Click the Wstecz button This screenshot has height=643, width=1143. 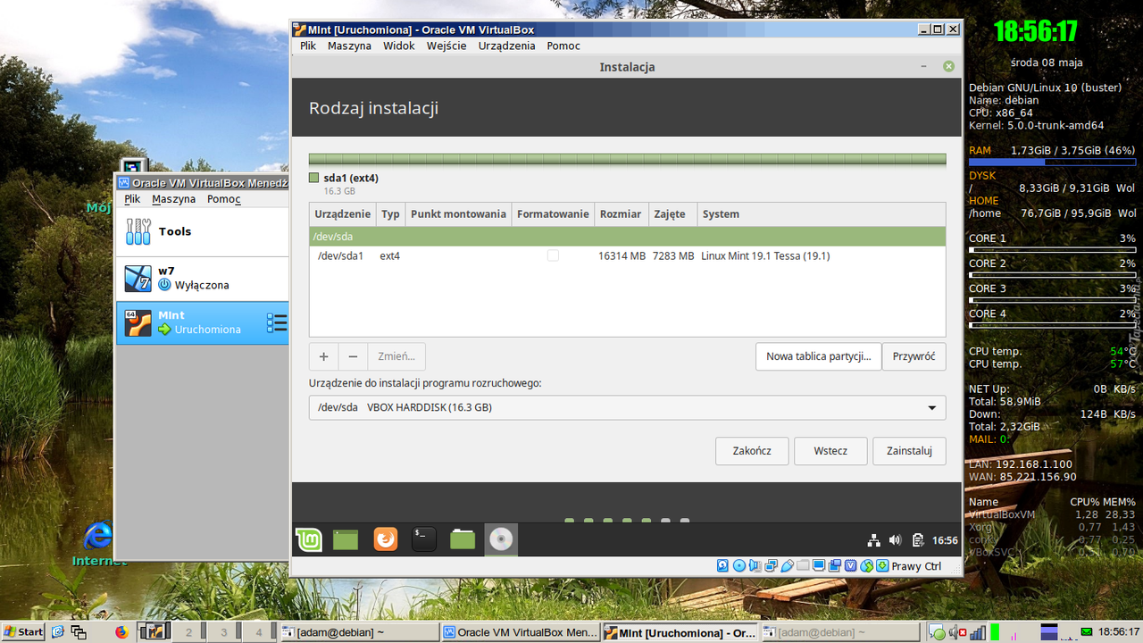click(x=830, y=451)
